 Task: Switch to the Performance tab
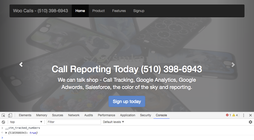click(x=106, y=115)
